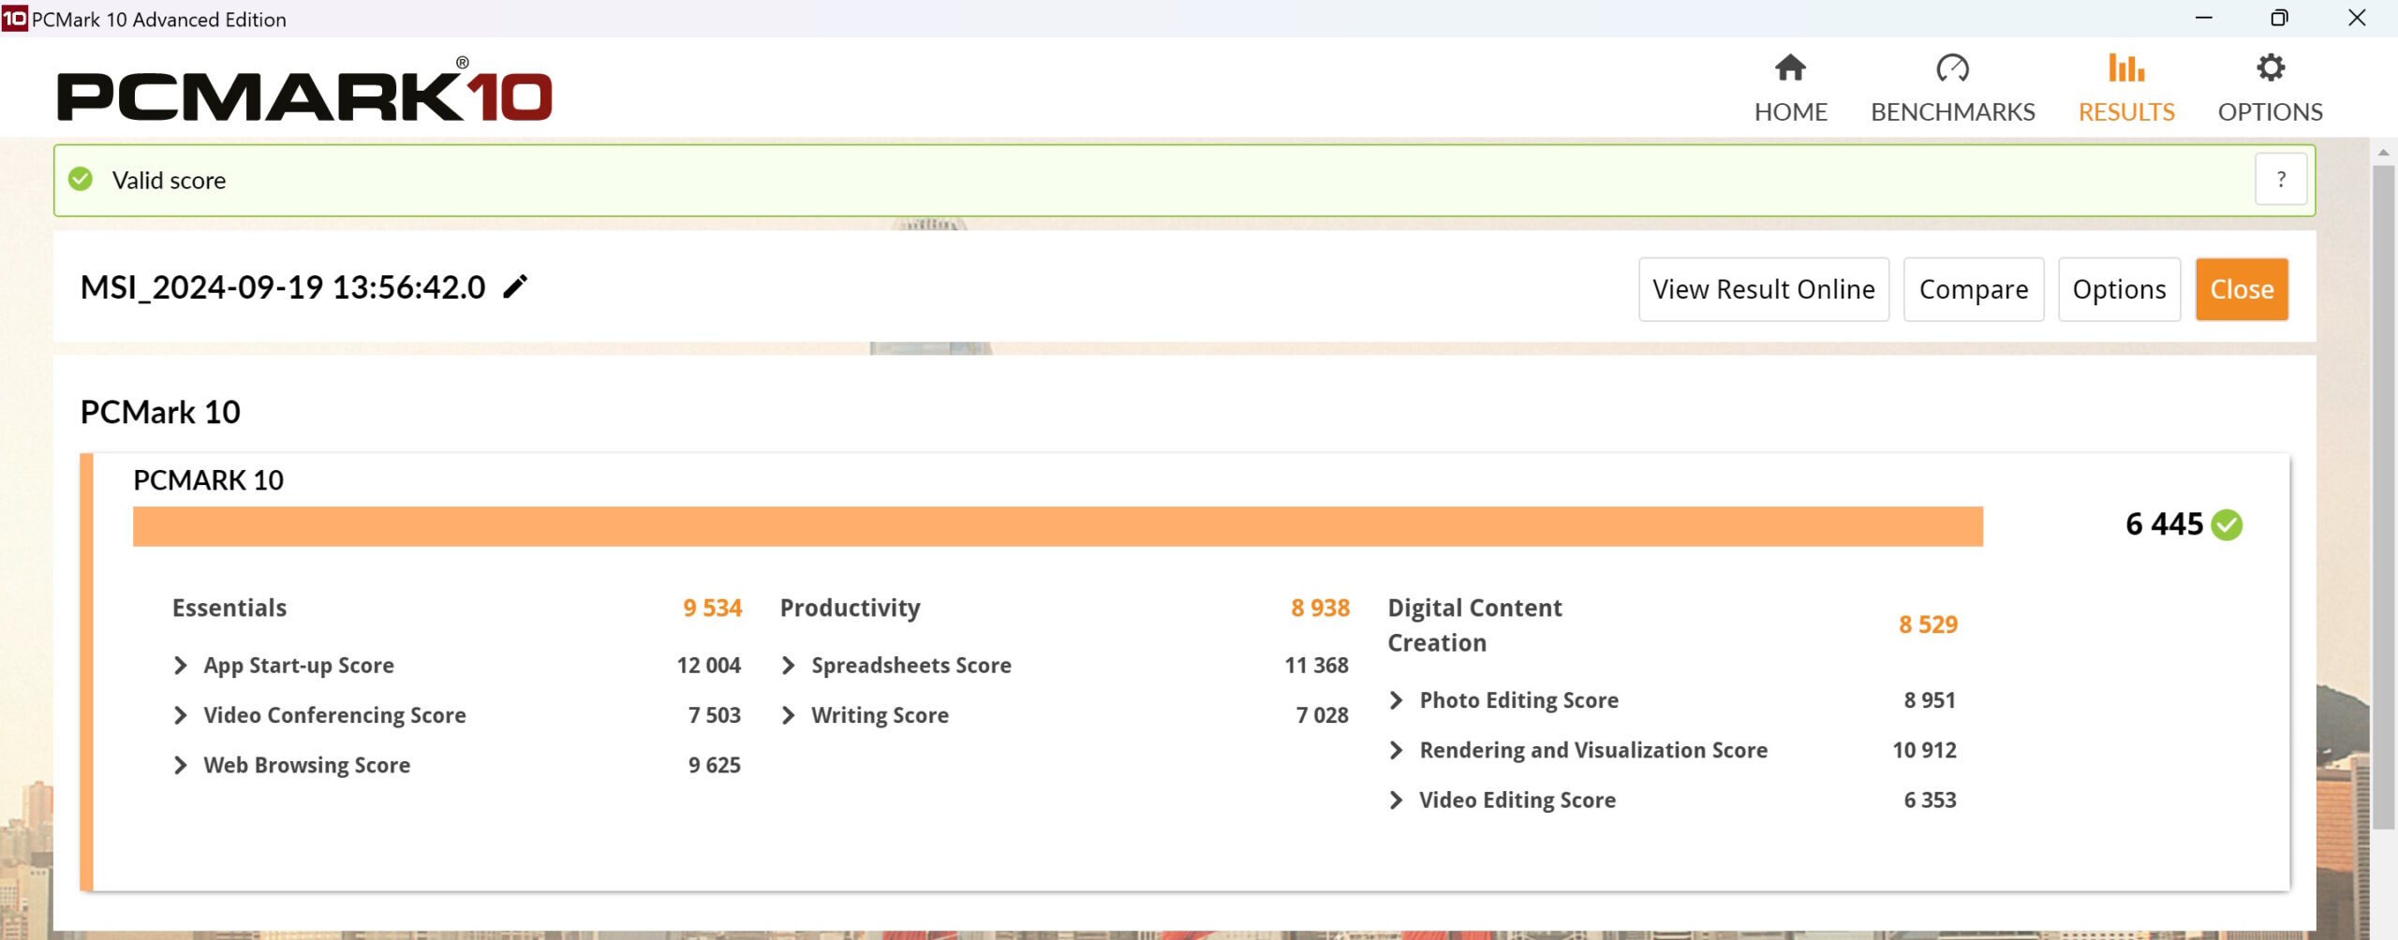The height and width of the screenshot is (940, 2398).
Task: Click the App Start-up value 12 004
Action: tap(708, 666)
